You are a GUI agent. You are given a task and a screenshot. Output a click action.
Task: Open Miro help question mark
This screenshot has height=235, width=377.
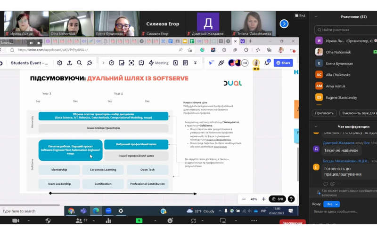tap(291, 199)
